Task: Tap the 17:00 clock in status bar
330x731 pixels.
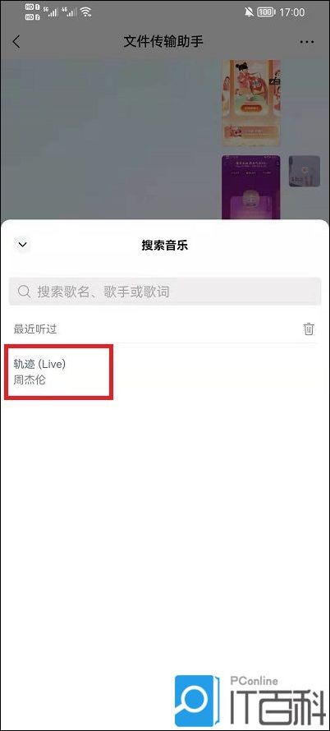Action: coord(291,12)
